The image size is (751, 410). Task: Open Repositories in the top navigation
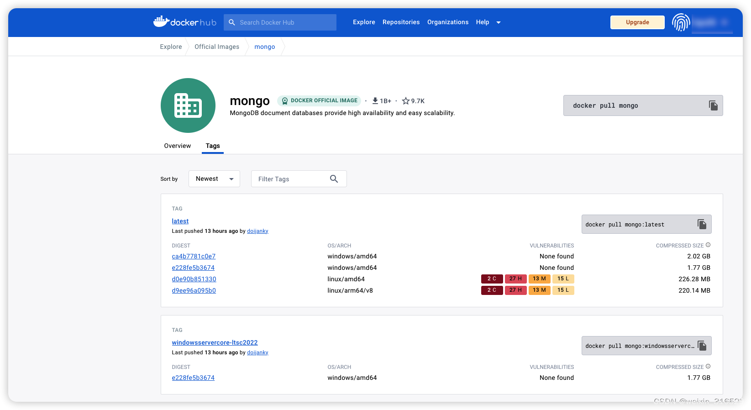[401, 22]
